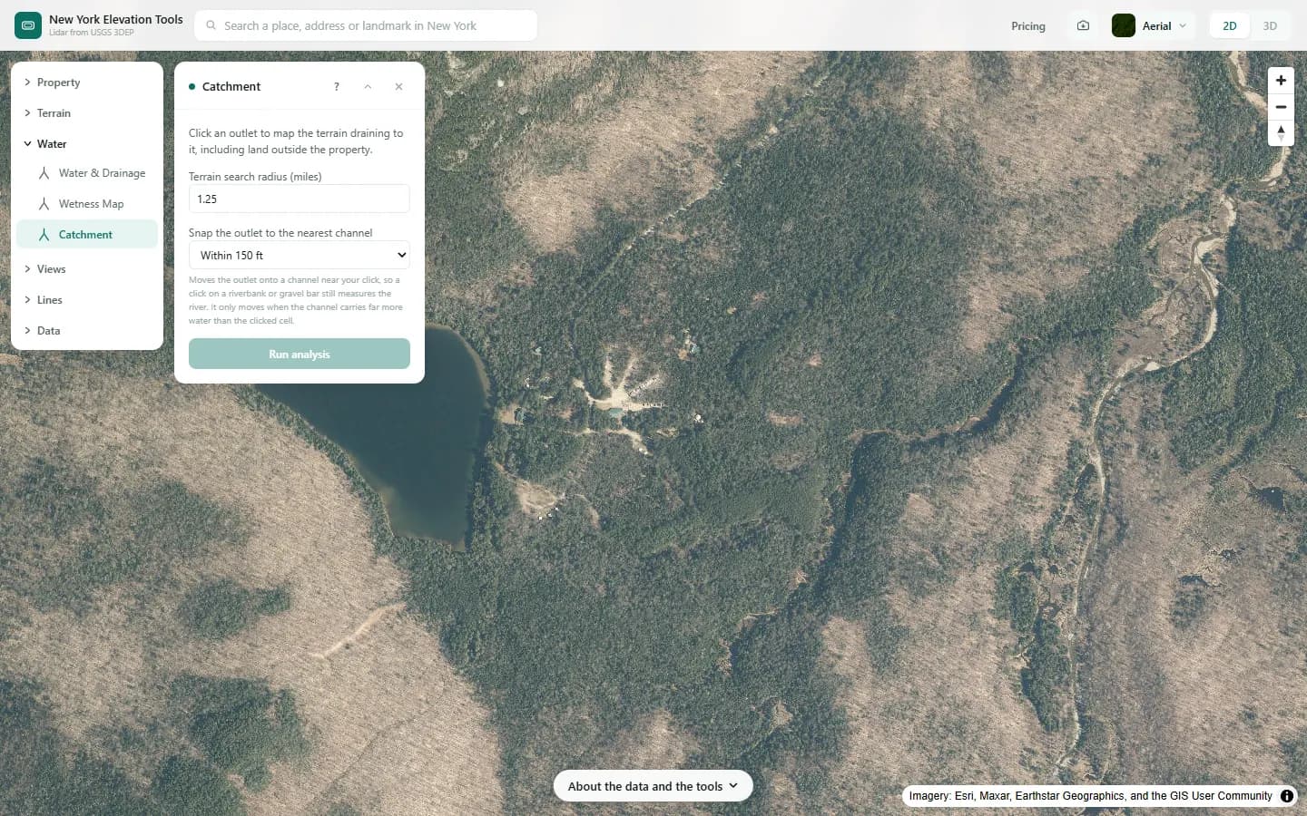Expand About the data and the tools
This screenshot has width=1307, height=816.
tap(653, 786)
